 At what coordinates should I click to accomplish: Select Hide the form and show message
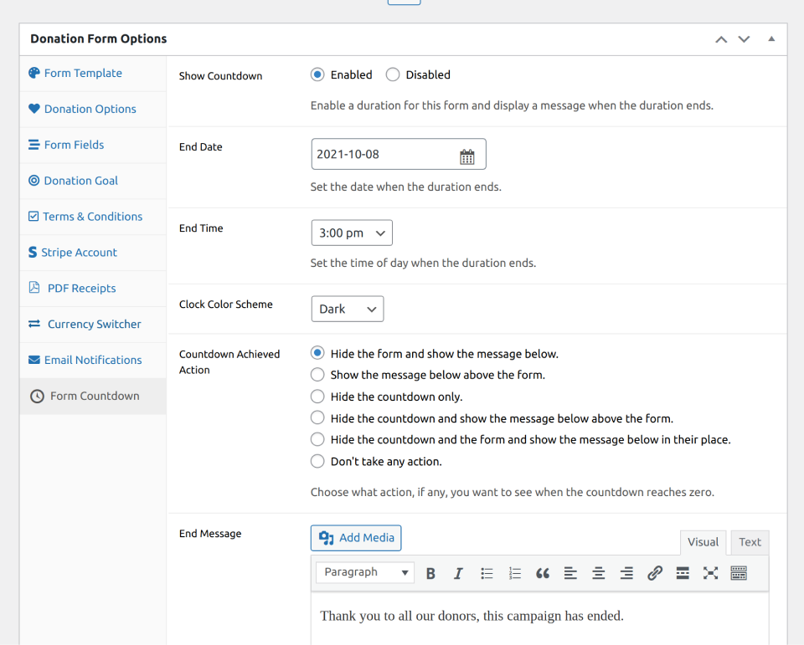tap(317, 353)
